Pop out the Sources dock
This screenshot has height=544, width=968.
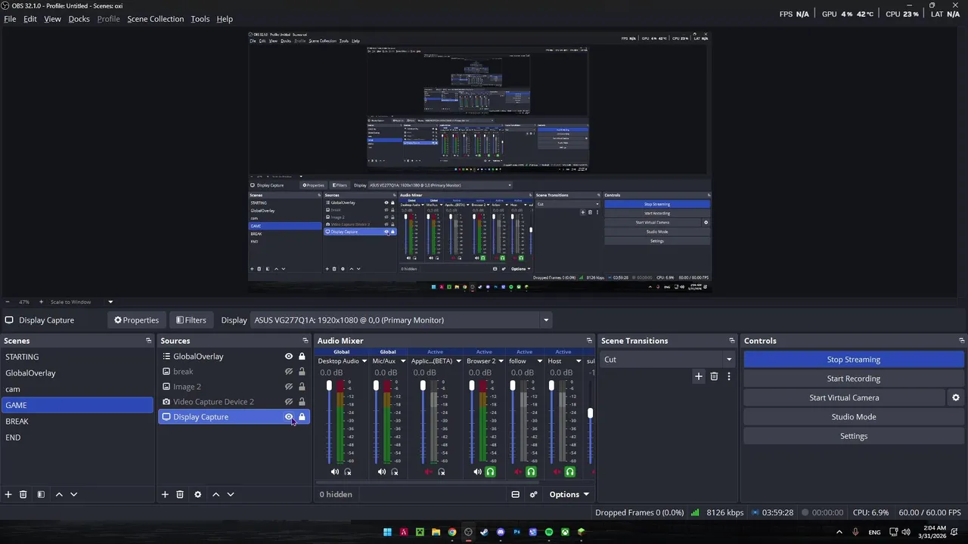pos(306,341)
